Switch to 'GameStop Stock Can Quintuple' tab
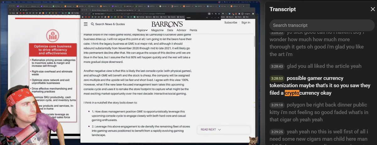Screen dimensions: 377x145 [x=124, y=10]
